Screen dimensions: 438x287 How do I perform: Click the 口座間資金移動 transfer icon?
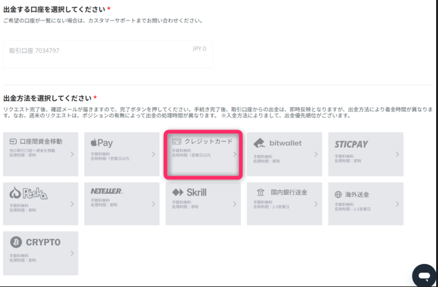tap(13, 143)
